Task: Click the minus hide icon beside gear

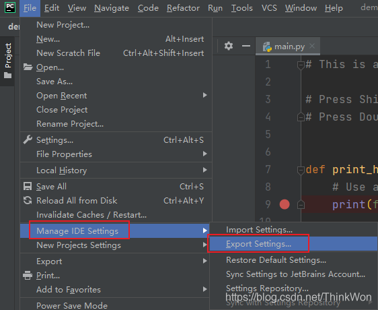Action: pos(246,46)
